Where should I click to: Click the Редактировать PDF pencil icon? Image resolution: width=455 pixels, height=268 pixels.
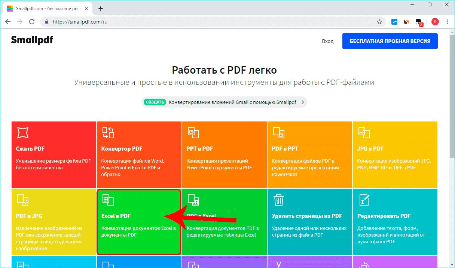(364, 199)
